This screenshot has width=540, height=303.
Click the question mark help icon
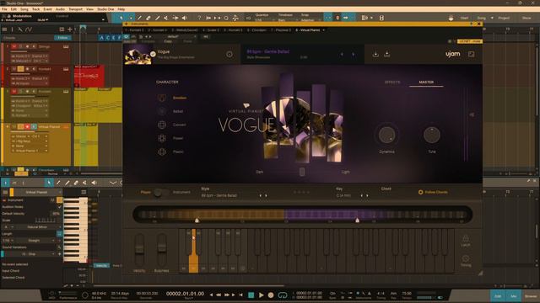pyautogui.click(x=199, y=18)
